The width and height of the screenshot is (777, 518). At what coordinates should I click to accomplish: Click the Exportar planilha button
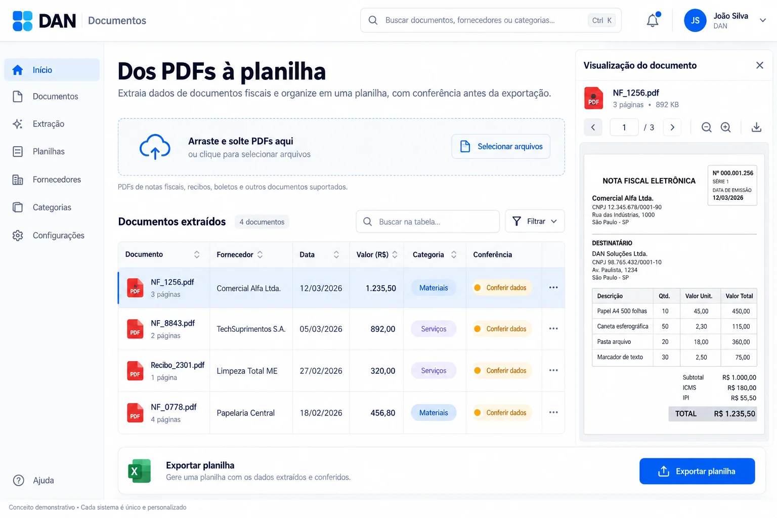click(x=697, y=471)
